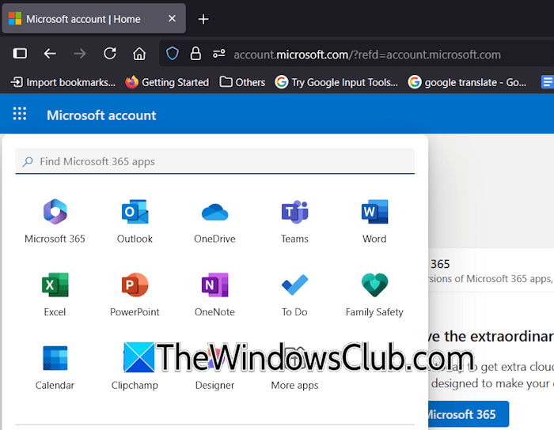
Task: Toggle the browser sidebar
Action: pos(20,54)
